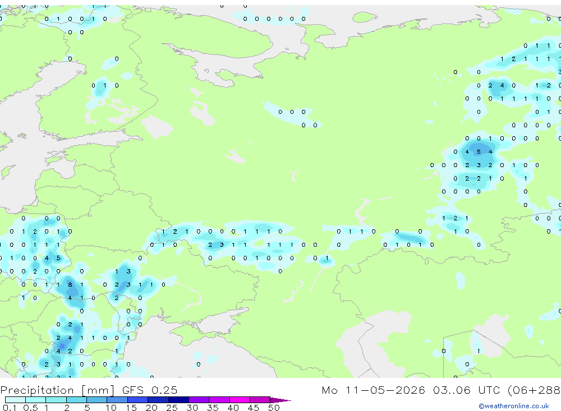Screen dimensions: 561x411
Task: Click the legend label '0.1'
Action: [10, 408]
